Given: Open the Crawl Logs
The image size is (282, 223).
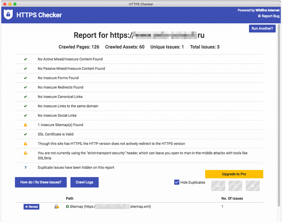Looking at the screenshot, I should pos(84,182).
